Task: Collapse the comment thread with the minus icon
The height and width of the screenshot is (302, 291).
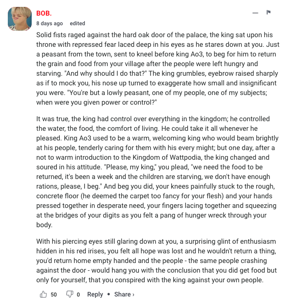Action: point(255,13)
